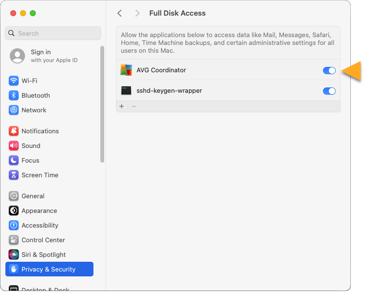Click the minus remove application button
This screenshot has width=366, height=293.
[x=134, y=106]
